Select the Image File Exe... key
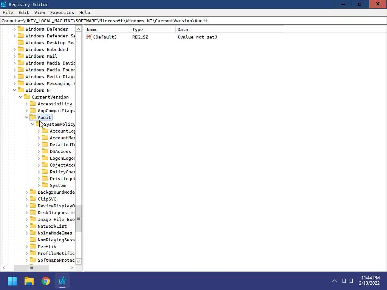The width and height of the screenshot is (387, 290). click(x=56, y=219)
